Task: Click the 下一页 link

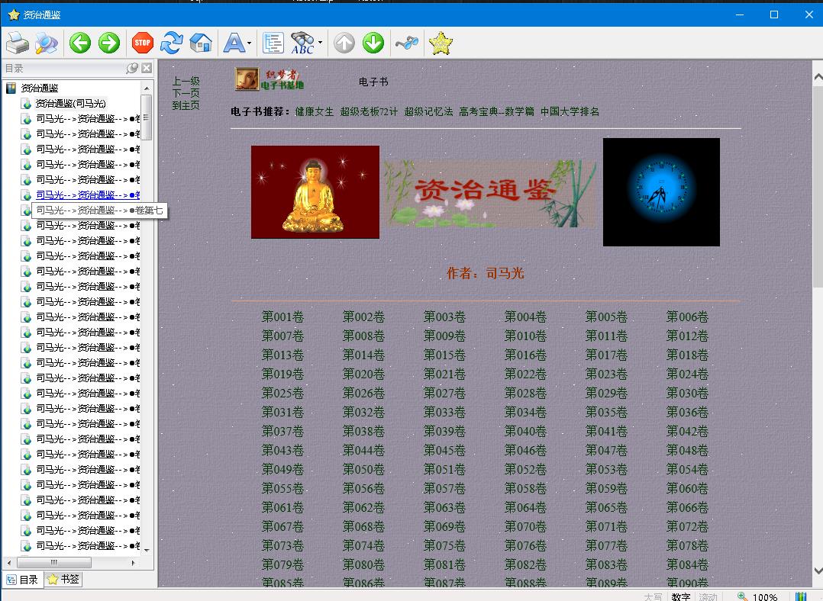Action: tap(186, 93)
